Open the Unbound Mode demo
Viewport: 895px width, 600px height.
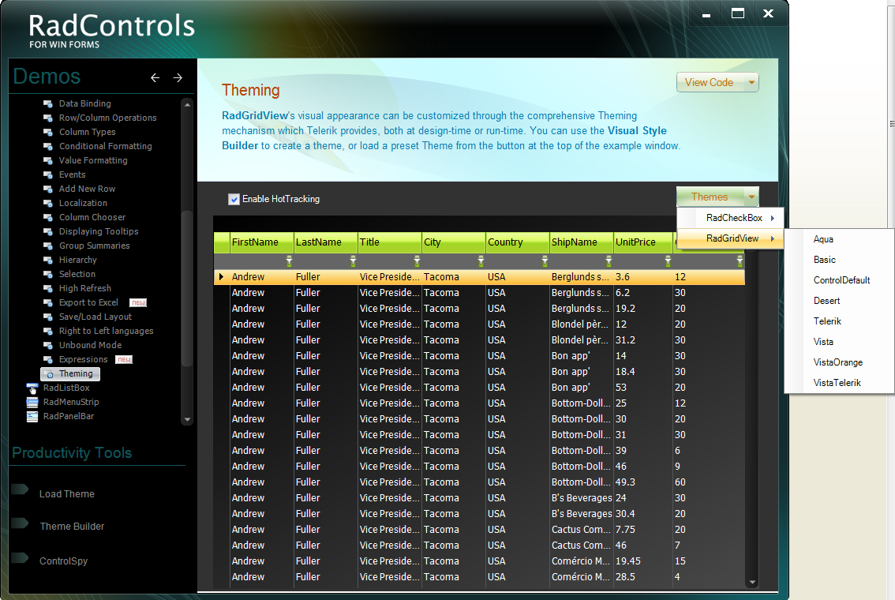click(x=90, y=345)
